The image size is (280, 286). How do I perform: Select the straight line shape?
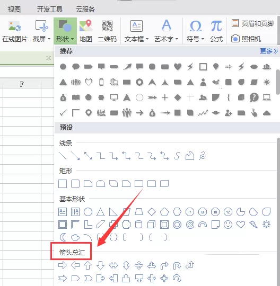pos(63,156)
